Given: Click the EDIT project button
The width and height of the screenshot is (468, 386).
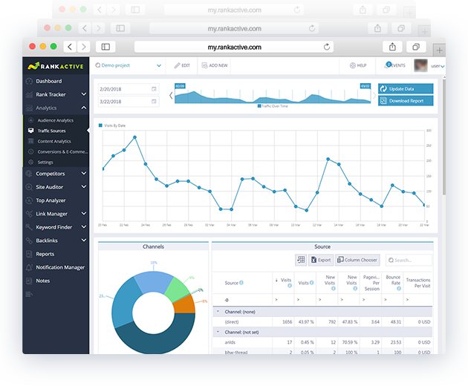Looking at the screenshot, I should [182, 65].
